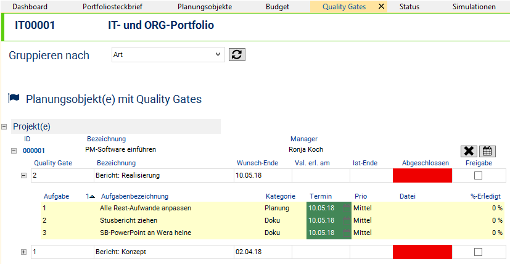510x264 pixels.
Task: Tick Freigabe checkbox for Bericht: Realisierung
Action: [478, 175]
